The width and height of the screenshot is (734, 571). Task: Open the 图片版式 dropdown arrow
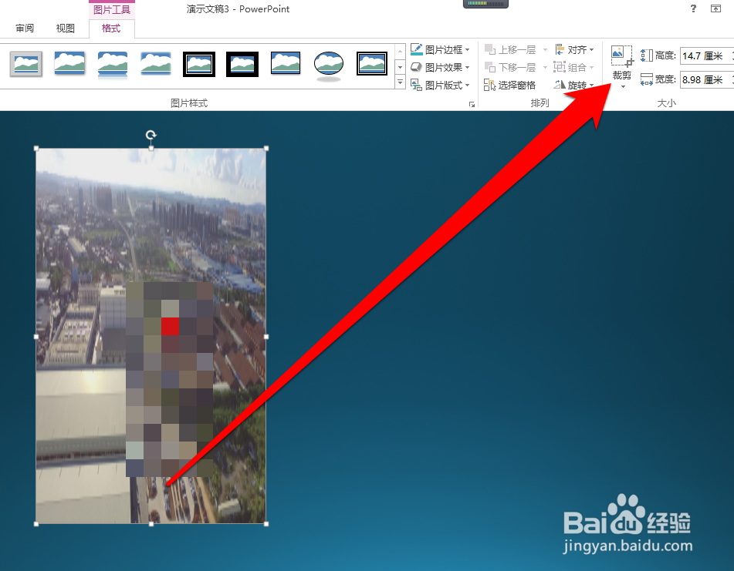[x=467, y=85]
